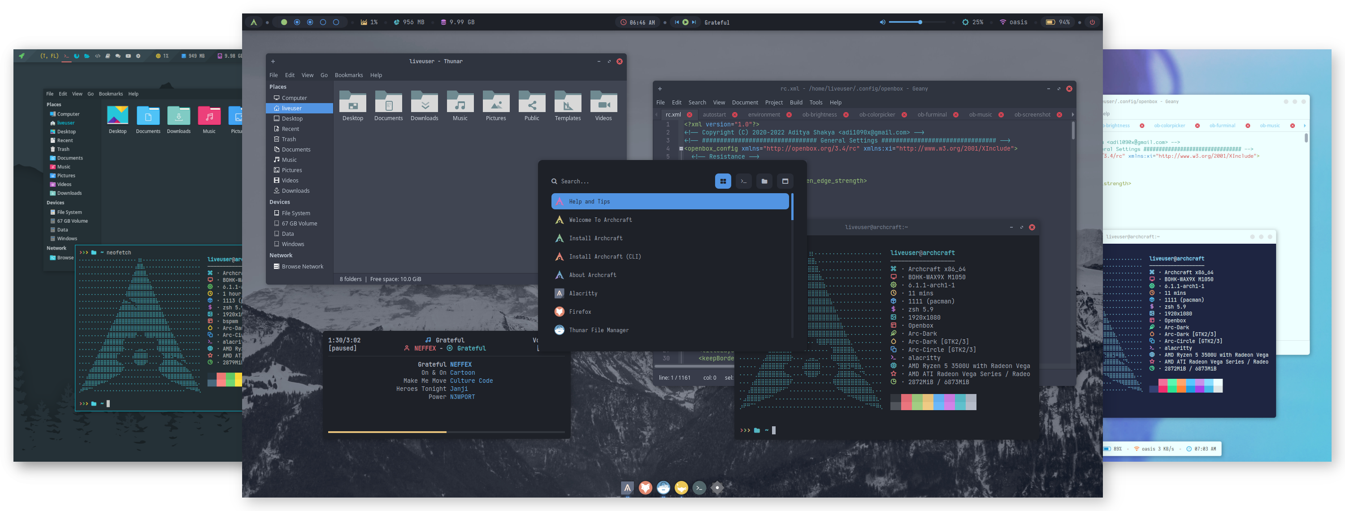1345x511 pixels.
Task: Open Firefox from the bottom dock
Action: (x=645, y=488)
